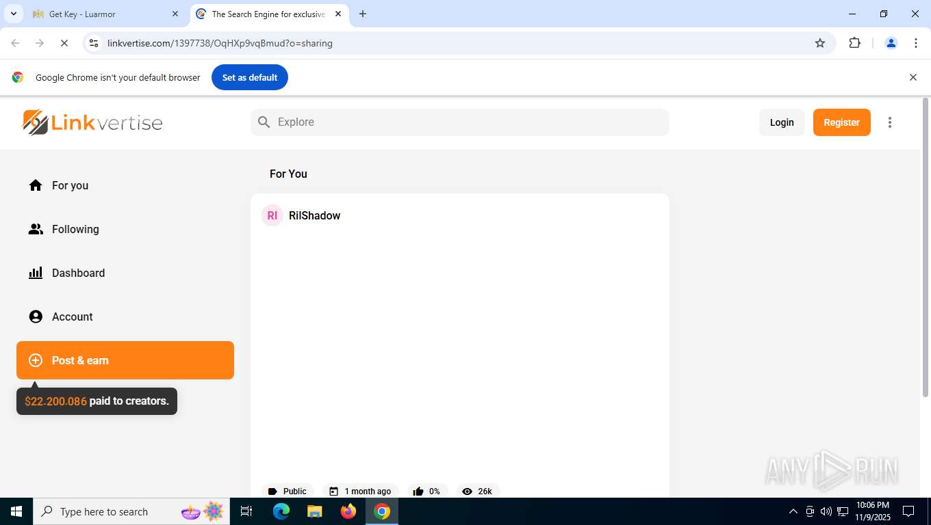Click the orange Register button
The image size is (931, 525).
point(842,122)
